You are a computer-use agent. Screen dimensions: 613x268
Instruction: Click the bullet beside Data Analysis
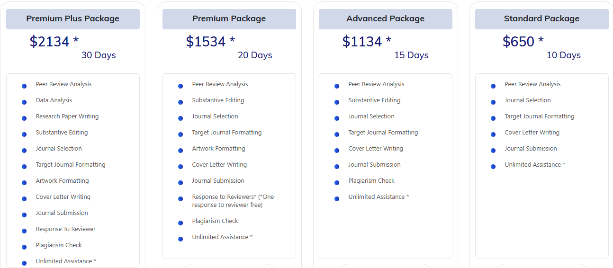coord(24,102)
